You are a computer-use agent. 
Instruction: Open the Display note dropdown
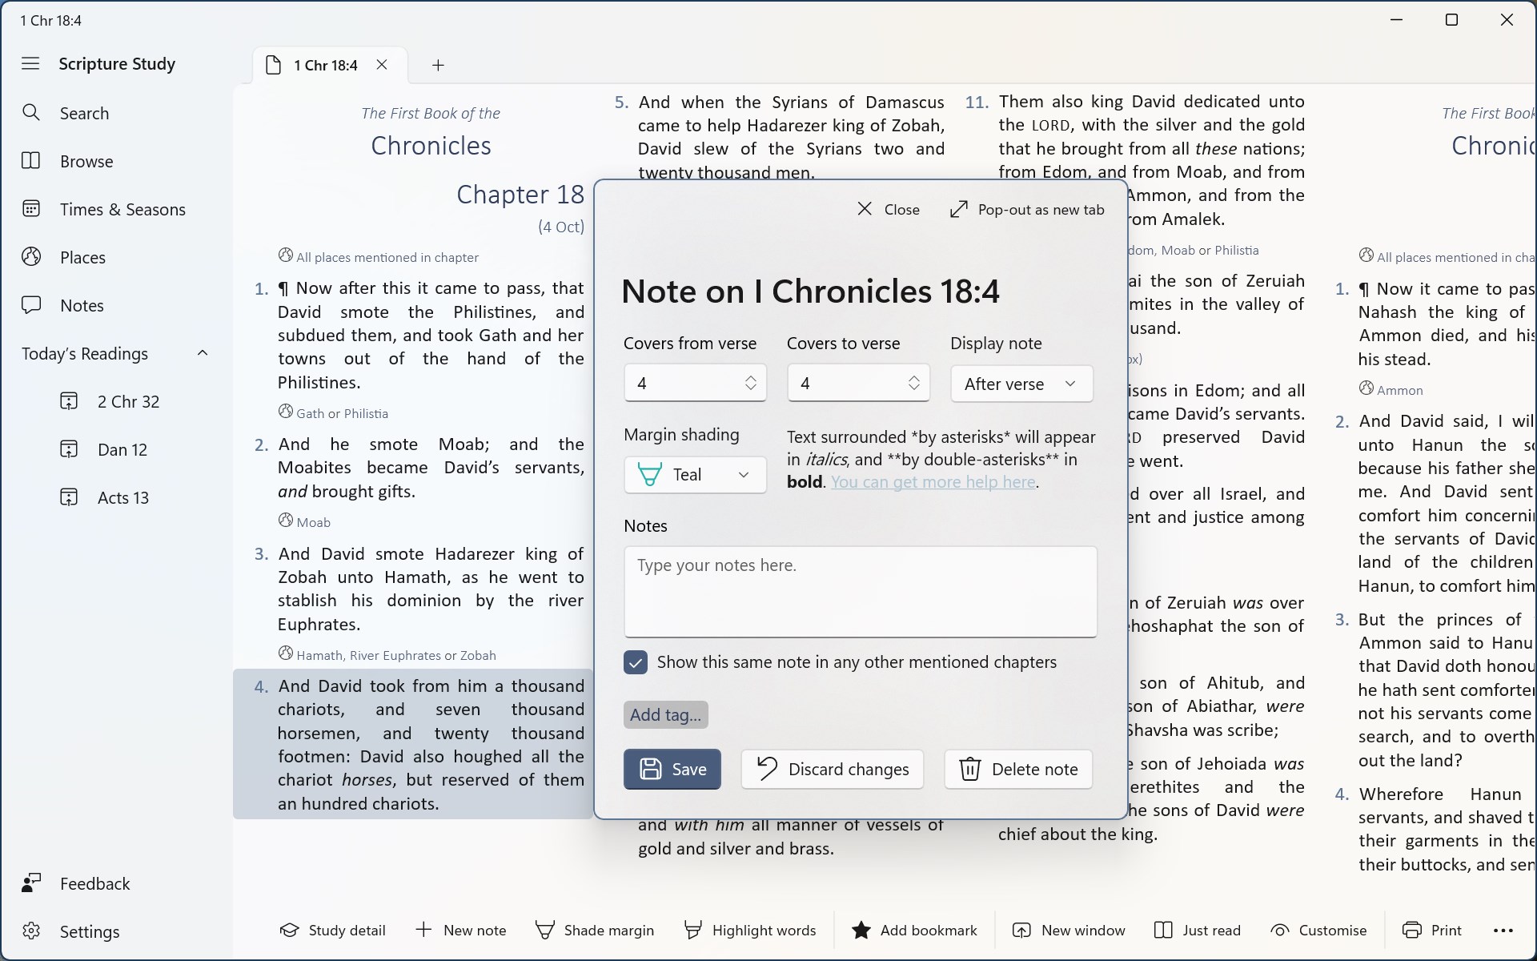(x=1021, y=384)
